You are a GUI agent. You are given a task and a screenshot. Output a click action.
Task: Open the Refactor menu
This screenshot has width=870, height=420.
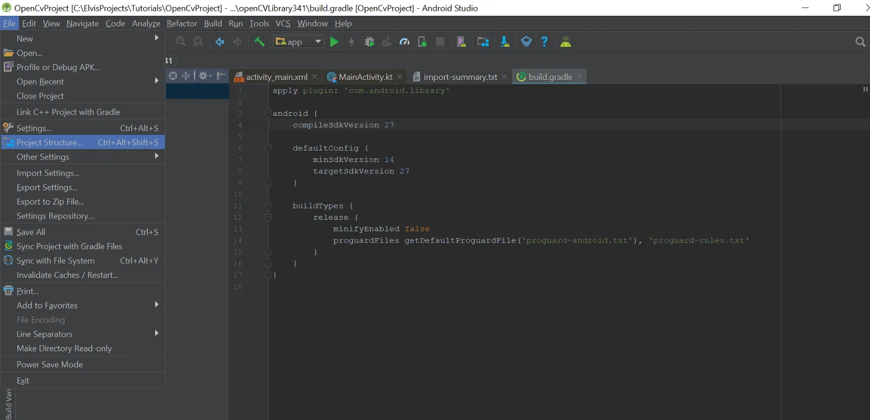(x=182, y=23)
